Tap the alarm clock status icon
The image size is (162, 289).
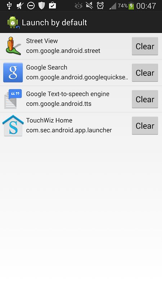click(100, 6)
